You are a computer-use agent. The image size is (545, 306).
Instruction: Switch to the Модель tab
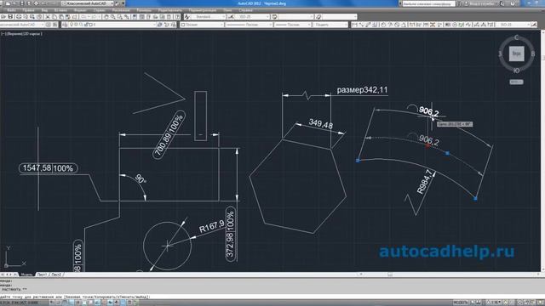[26, 275]
